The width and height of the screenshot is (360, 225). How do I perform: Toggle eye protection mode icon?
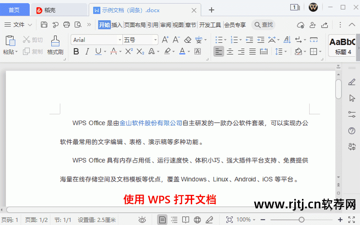point(142,220)
